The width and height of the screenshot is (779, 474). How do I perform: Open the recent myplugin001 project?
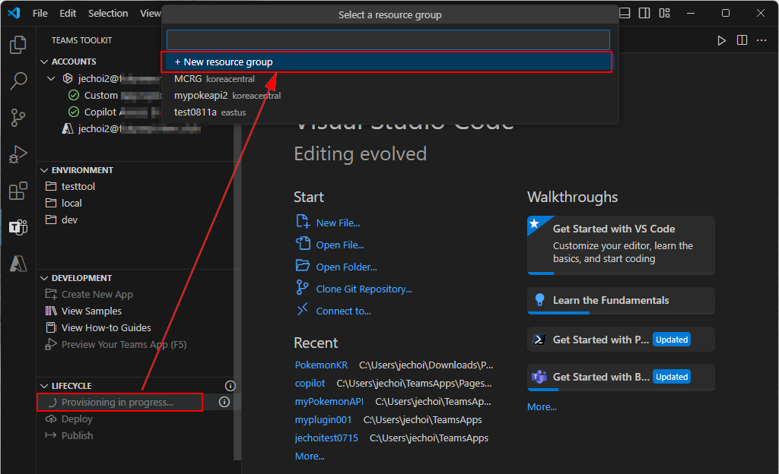323,420
